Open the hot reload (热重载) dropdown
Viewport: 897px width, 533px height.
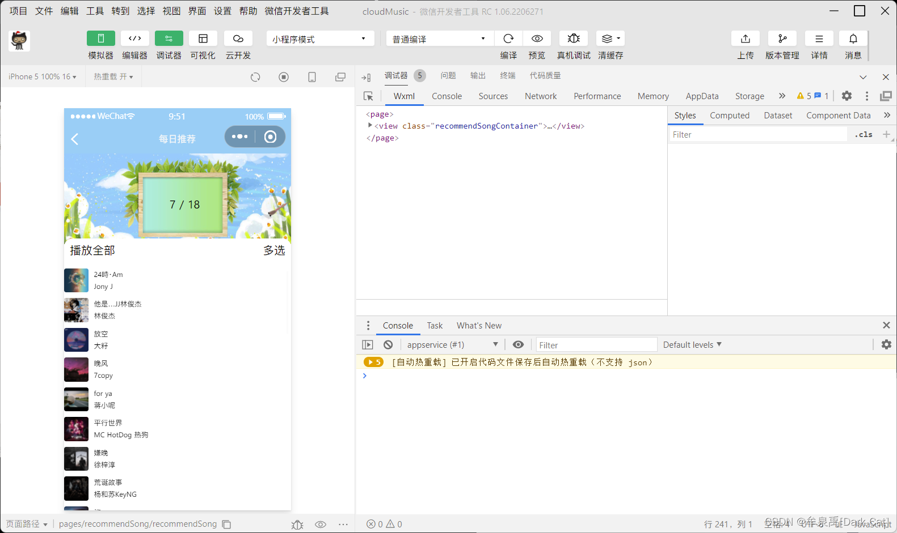click(x=113, y=76)
